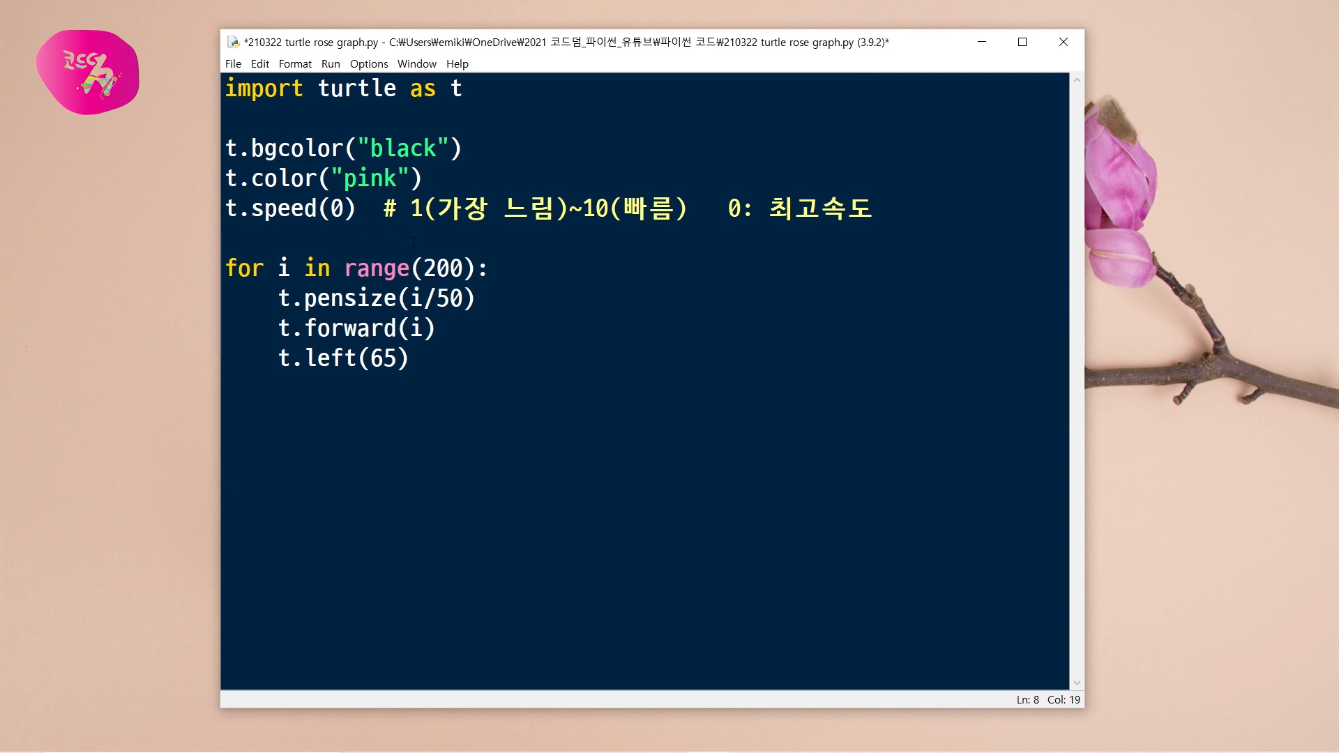Close the turtle rose graph editor window
Viewport: 1339px width, 753px height.
pyautogui.click(x=1063, y=42)
